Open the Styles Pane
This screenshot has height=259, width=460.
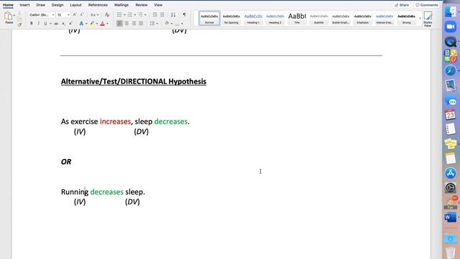[428, 19]
